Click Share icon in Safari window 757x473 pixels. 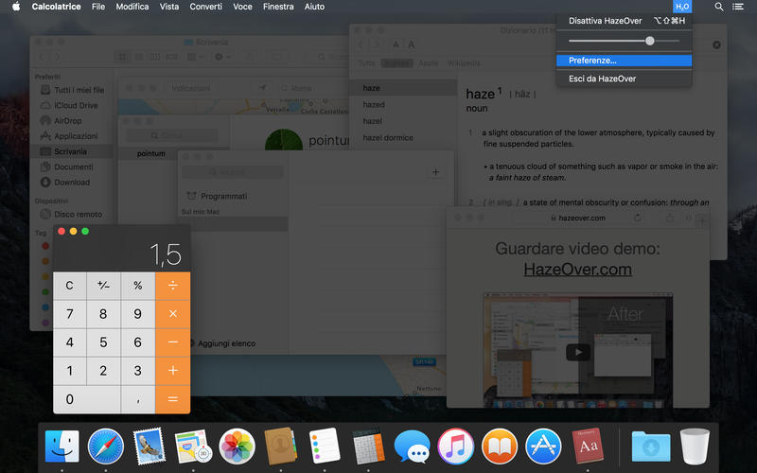(x=670, y=219)
